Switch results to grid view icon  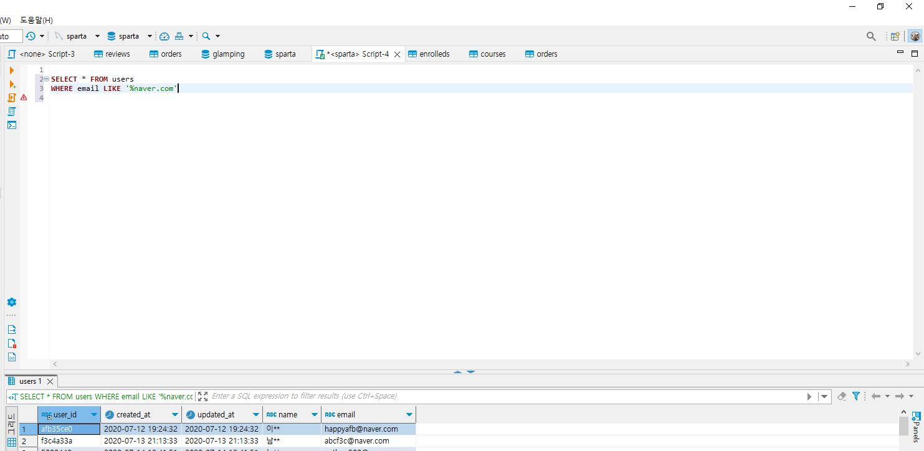[x=12, y=442]
